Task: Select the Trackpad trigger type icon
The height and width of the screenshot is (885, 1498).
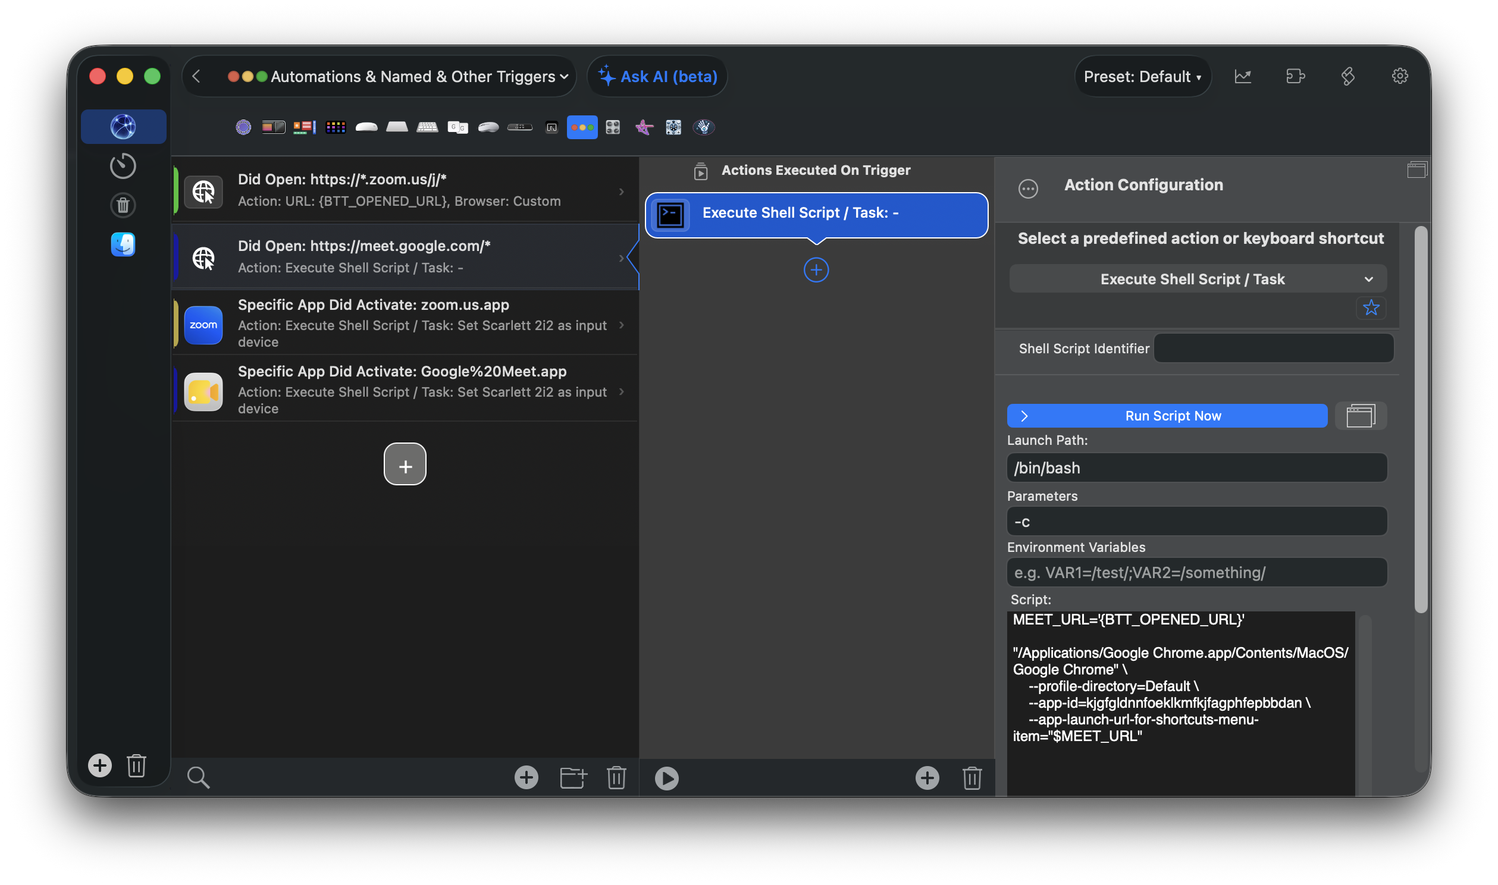Action: [397, 127]
